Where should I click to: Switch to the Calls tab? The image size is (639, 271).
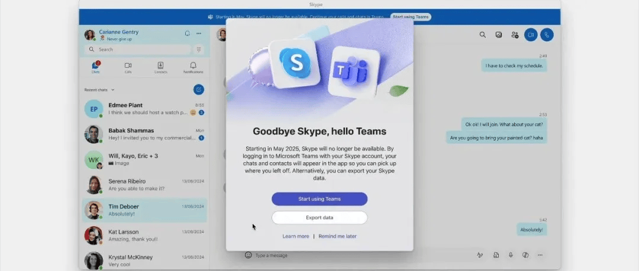point(128,67)
